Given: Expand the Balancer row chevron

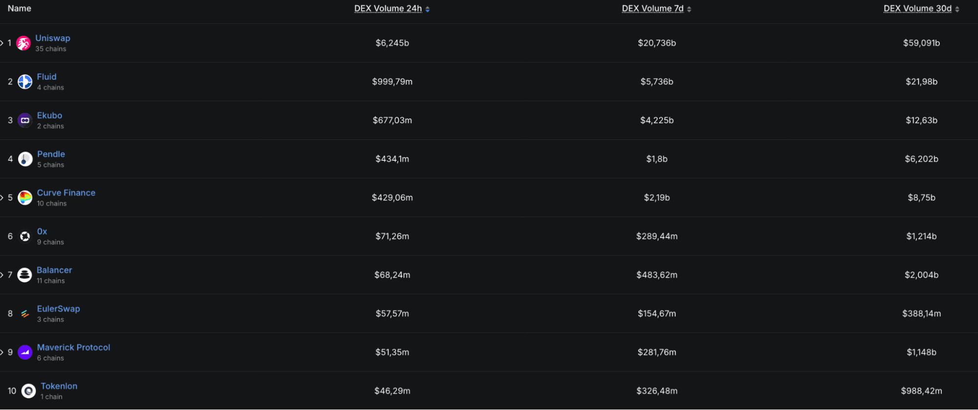Looking at the screenshot, I should (2, 275).
